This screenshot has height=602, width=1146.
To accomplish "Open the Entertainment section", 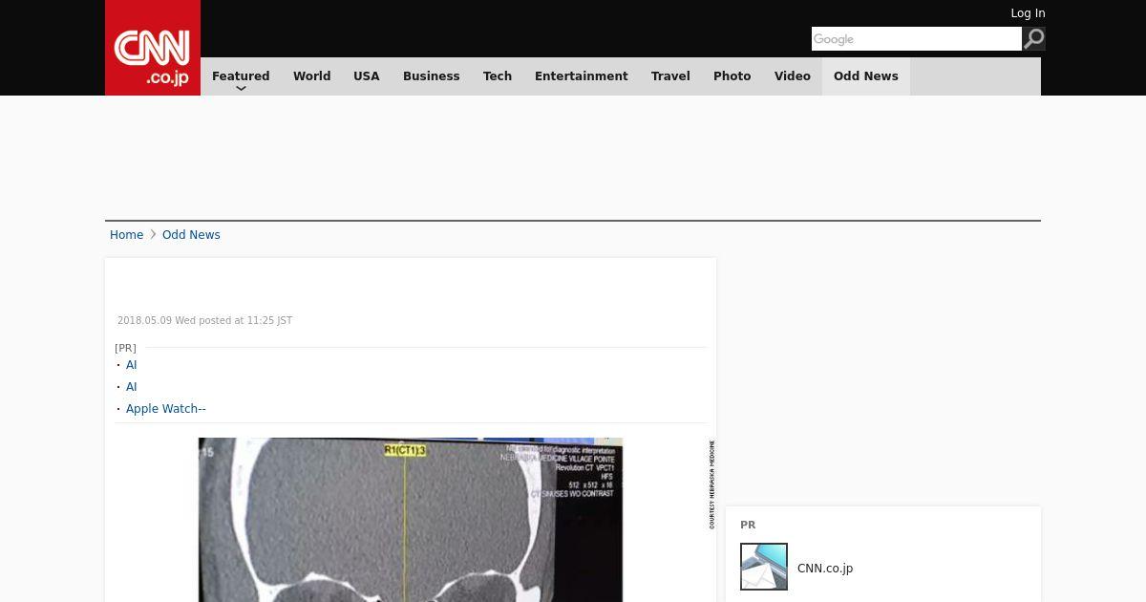I will [x=582, y=76].
